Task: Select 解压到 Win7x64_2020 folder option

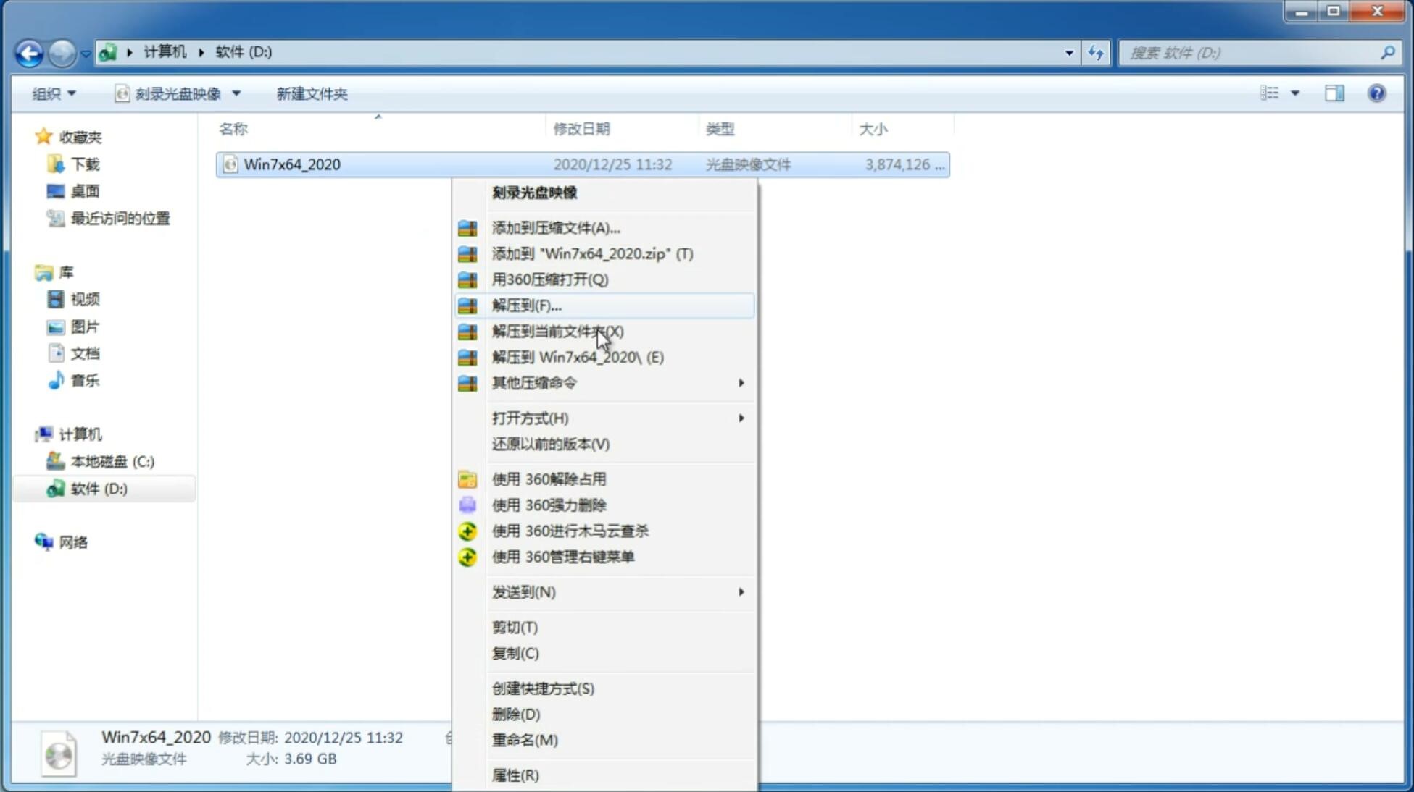Action: point(578,356)
